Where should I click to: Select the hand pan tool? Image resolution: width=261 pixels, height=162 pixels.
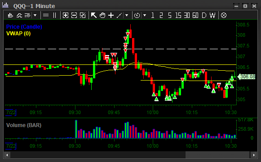pos(102,15)
